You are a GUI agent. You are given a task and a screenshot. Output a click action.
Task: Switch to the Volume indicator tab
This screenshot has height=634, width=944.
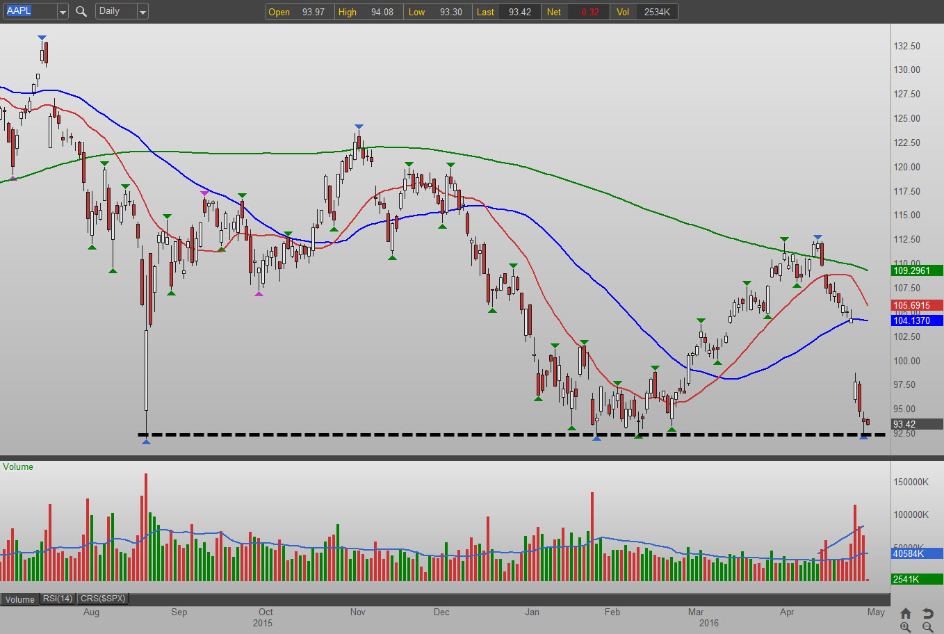pyautogui.click(x=20, y=599)
